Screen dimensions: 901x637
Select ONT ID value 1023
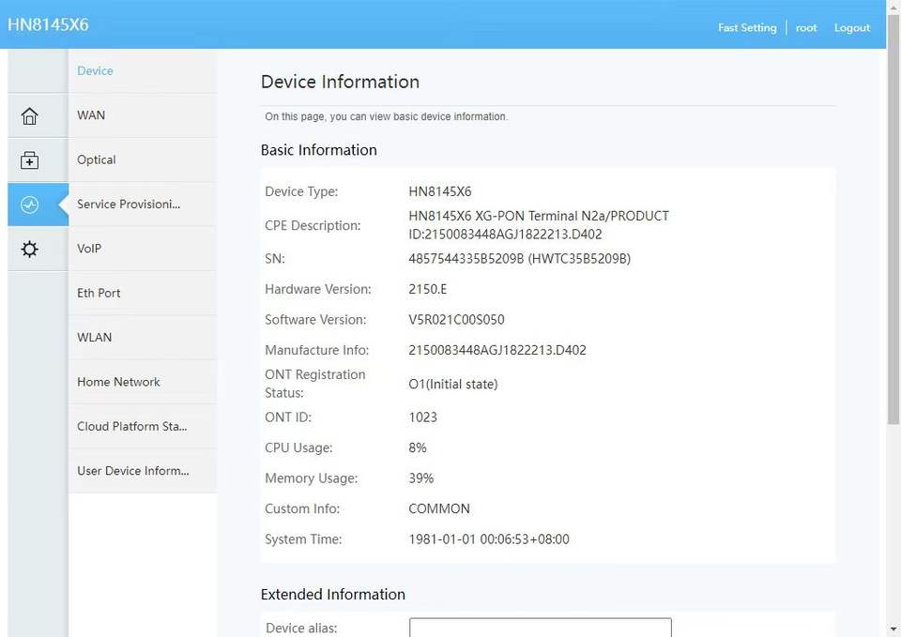pyautogui.click(x=423, y=417)
